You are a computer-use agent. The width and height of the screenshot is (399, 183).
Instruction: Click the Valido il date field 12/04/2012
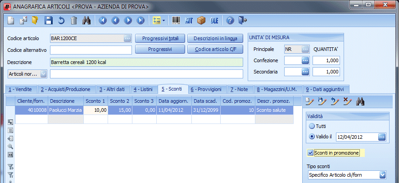tap(357, 137)
